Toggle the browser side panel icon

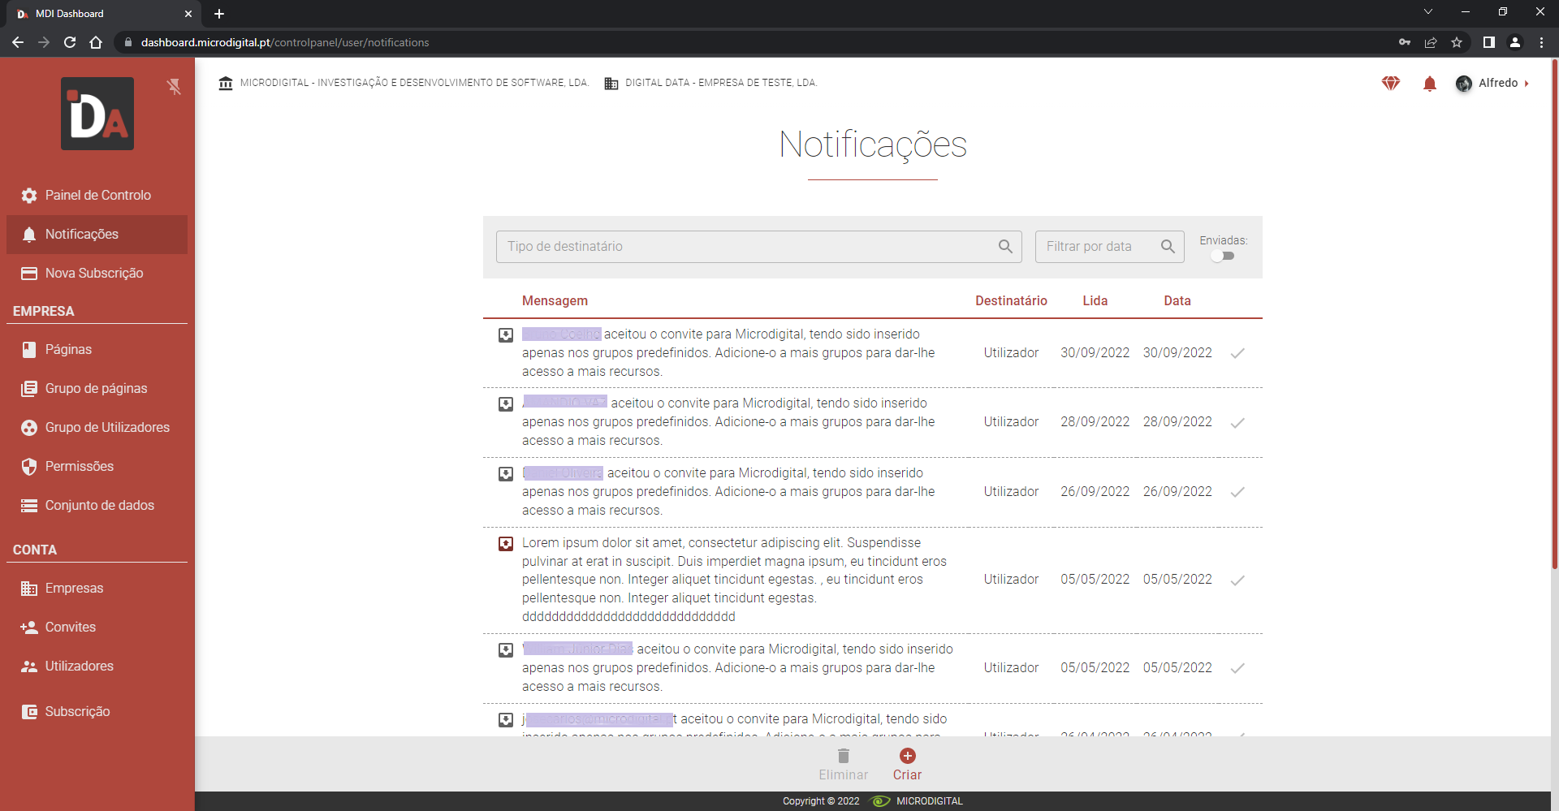pyautogui.click(x=1489, y=42)
